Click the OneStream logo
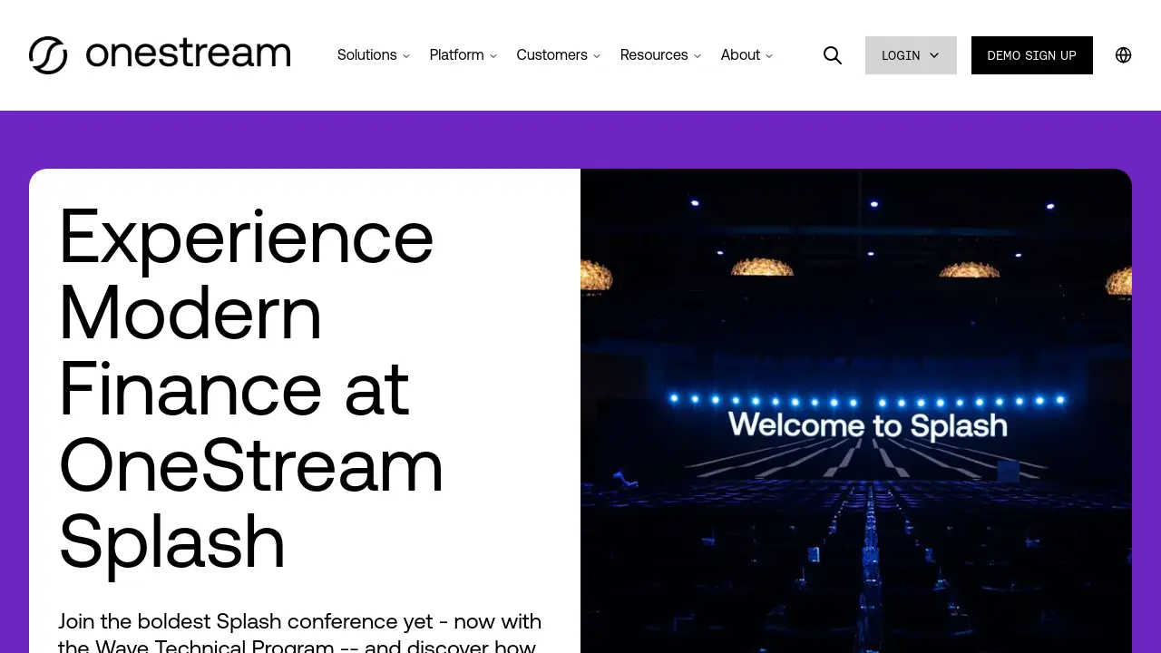This screenshot has height=653, width=1161. click(160, 55)
